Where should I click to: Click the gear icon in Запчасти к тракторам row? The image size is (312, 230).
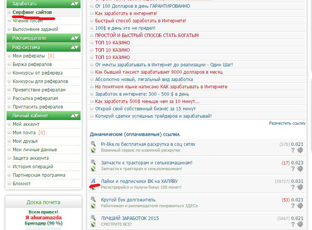click(300, 169)
